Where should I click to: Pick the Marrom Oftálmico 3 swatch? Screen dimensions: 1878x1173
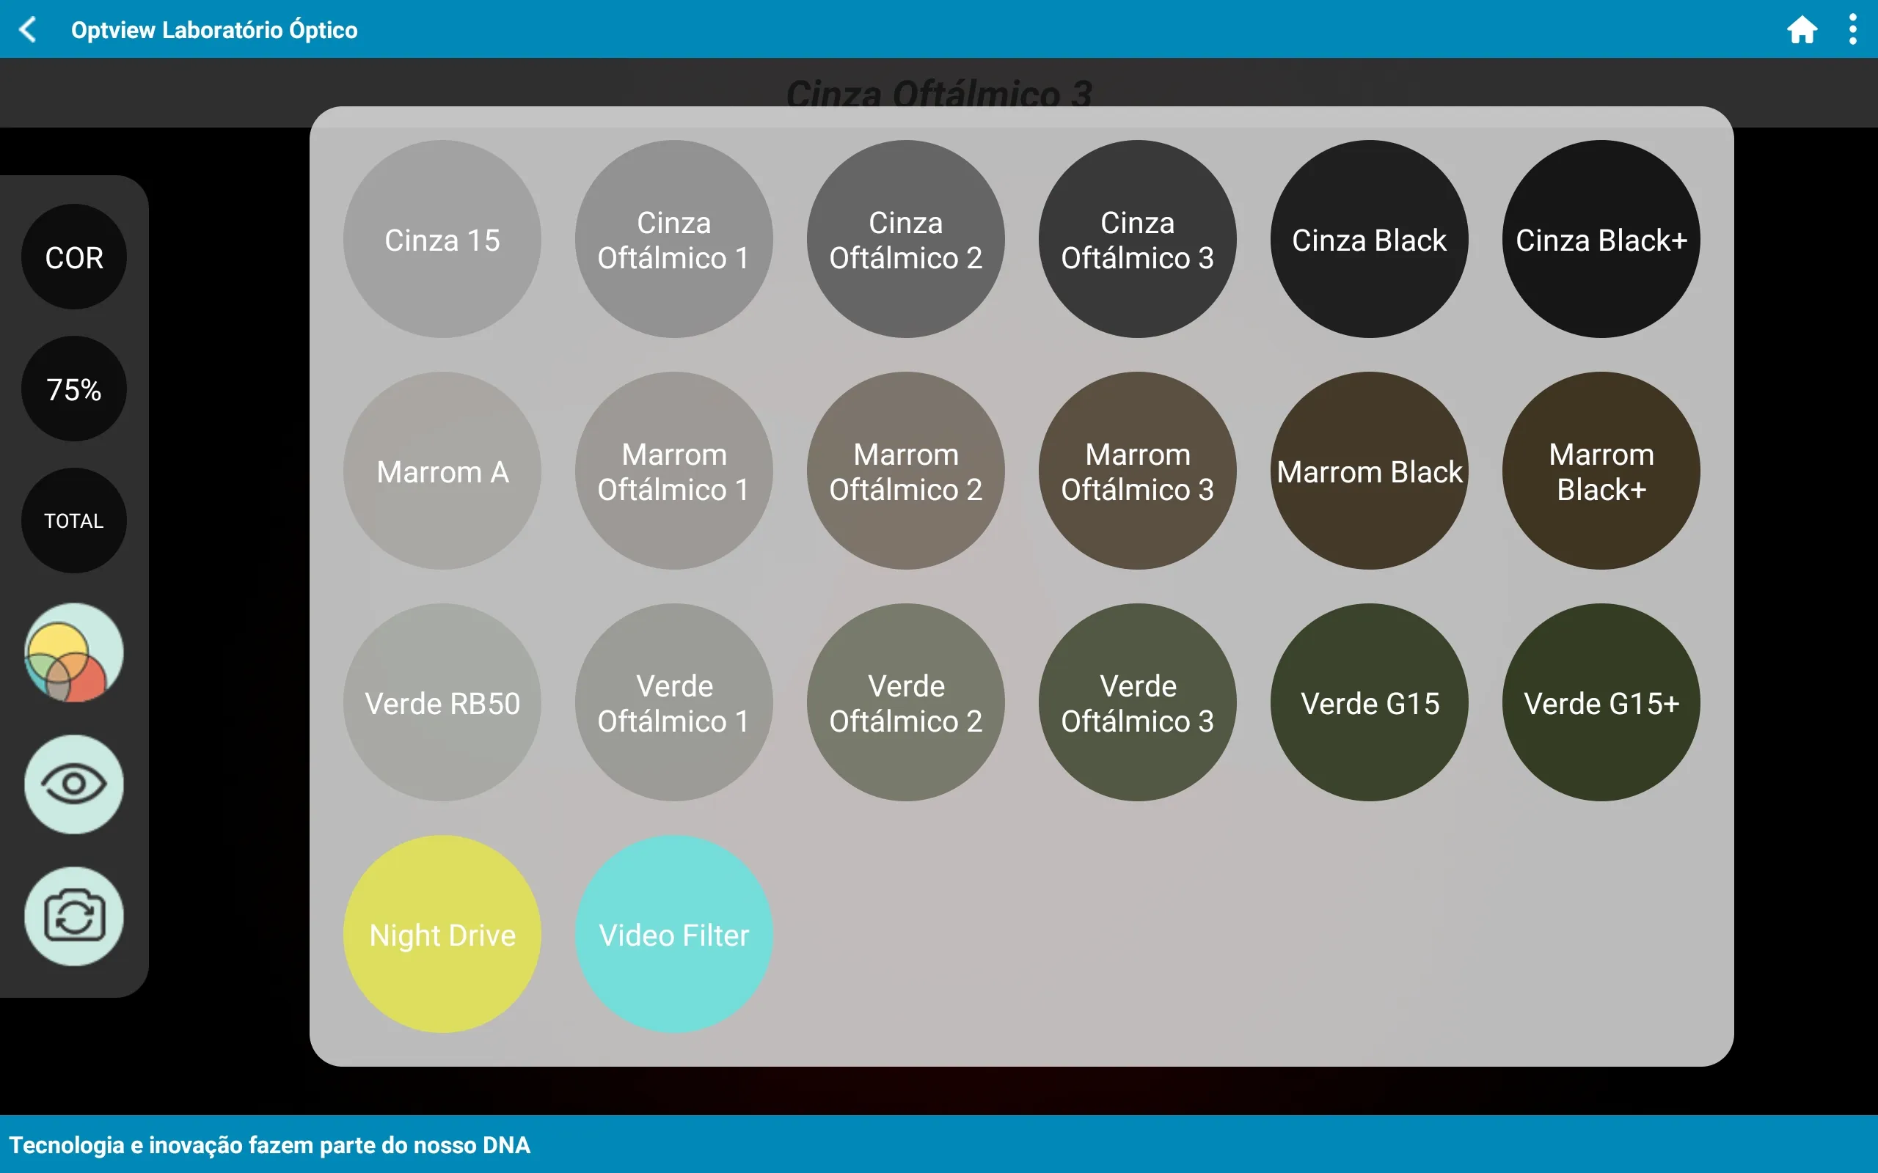(x=1138, y=471)
